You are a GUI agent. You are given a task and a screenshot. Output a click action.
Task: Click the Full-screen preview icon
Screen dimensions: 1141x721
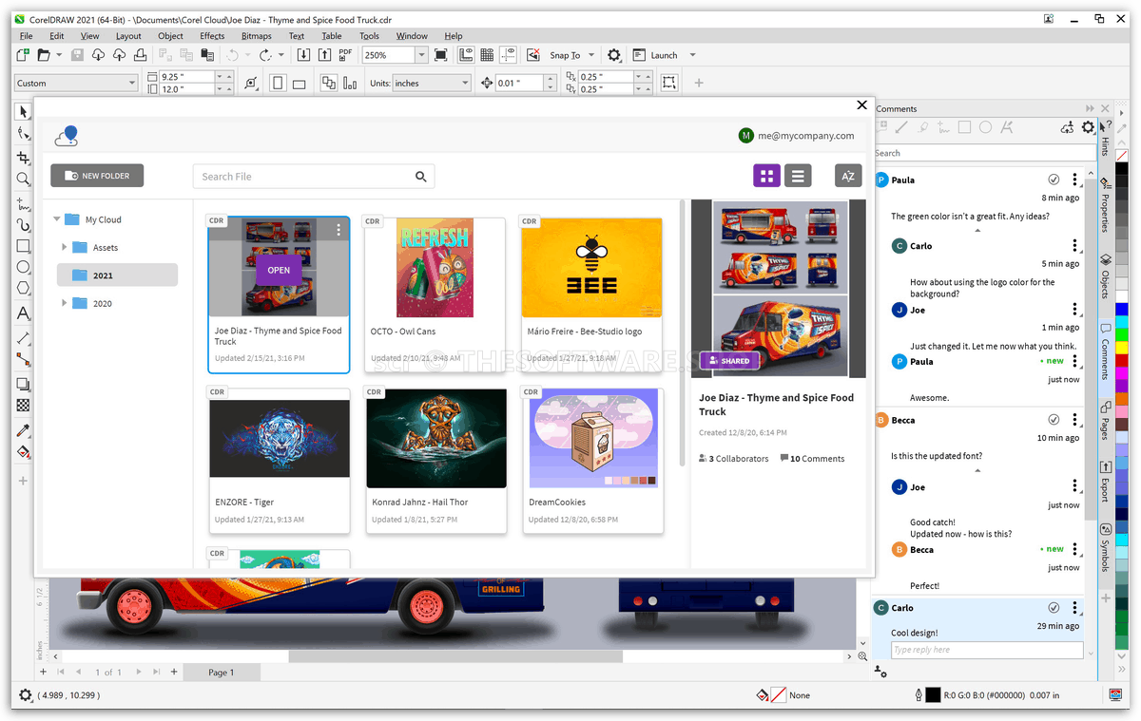[x=441, y=56]
